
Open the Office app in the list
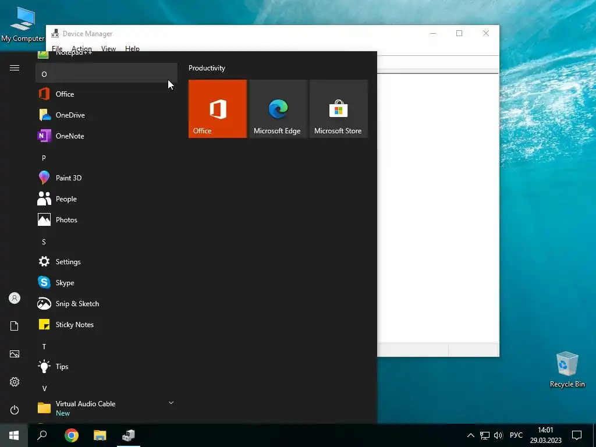click(x=107, y=94)
